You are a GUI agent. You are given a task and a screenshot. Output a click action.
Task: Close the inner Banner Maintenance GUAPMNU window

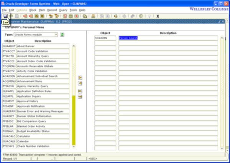[223, 21]
